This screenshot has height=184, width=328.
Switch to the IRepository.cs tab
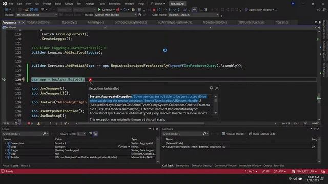click(x=69, y=22)
